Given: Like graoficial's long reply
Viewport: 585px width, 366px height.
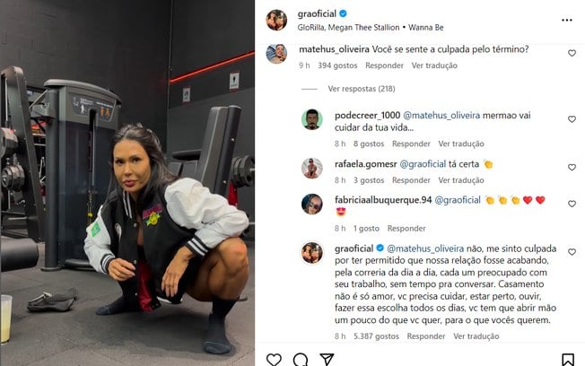Looking at the screenshot, I should click(x=572, y=252).
